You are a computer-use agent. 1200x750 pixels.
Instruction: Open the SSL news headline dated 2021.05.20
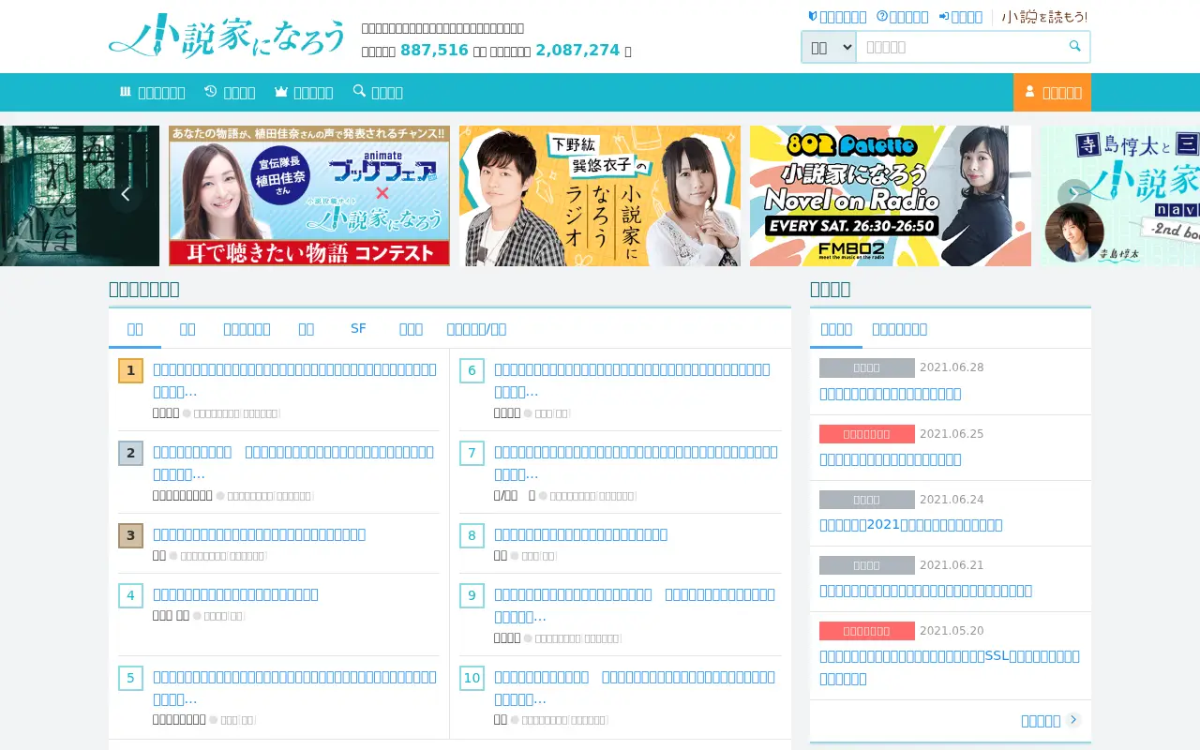coord(950,667)
